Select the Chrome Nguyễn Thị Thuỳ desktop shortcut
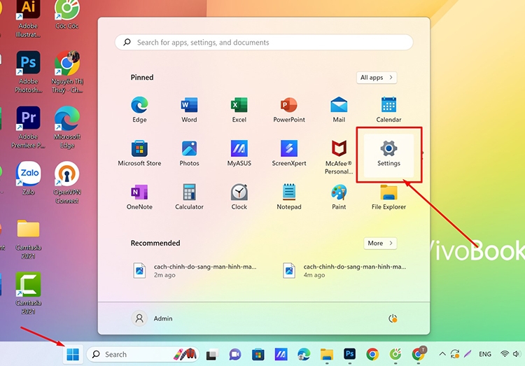The height and width of the screenshot is (366, 525). point(67,72)
